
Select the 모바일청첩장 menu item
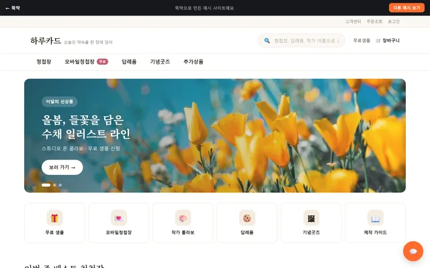[x=79, y=62]
